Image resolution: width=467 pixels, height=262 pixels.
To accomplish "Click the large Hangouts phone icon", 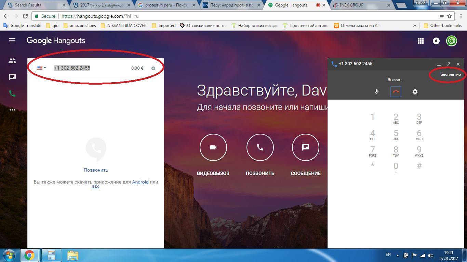I will point(96,150).
